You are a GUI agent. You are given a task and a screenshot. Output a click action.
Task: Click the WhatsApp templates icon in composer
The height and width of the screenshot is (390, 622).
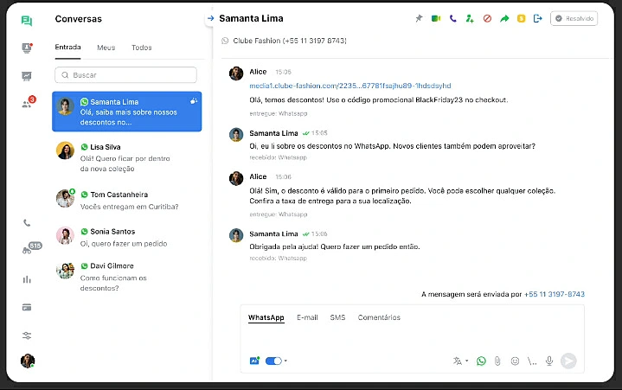coord(481,361)
